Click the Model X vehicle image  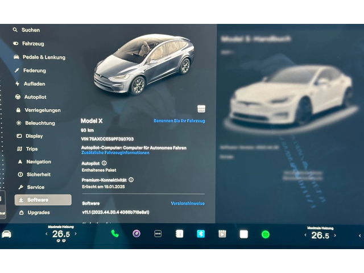click(144, 64)
